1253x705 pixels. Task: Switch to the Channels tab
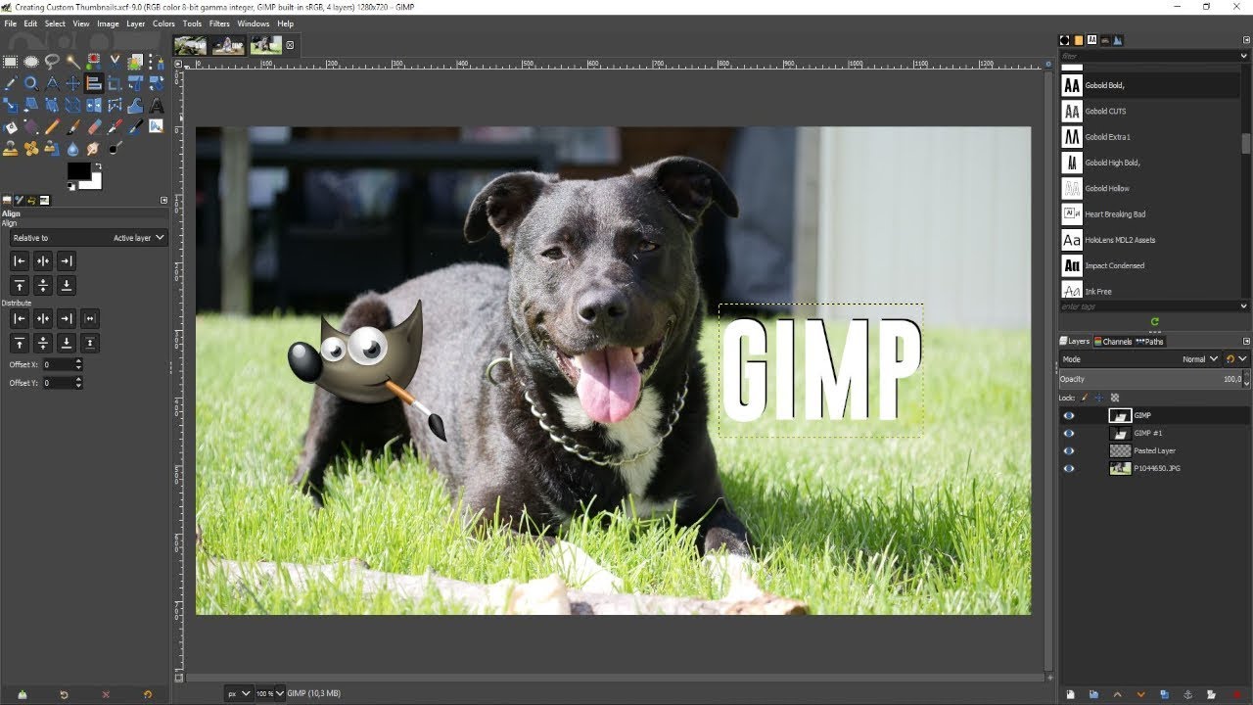[x=1113, y=341]
